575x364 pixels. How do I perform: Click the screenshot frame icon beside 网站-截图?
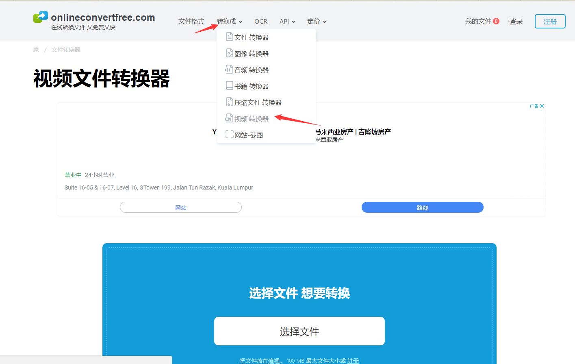tap(229, 135)
